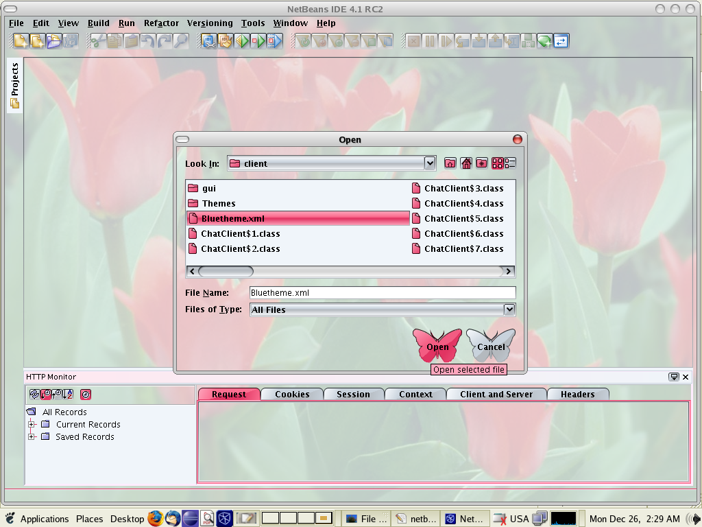Open the Places menu in the panel
This screenshot has width=702, height=527.
(89, 519)
